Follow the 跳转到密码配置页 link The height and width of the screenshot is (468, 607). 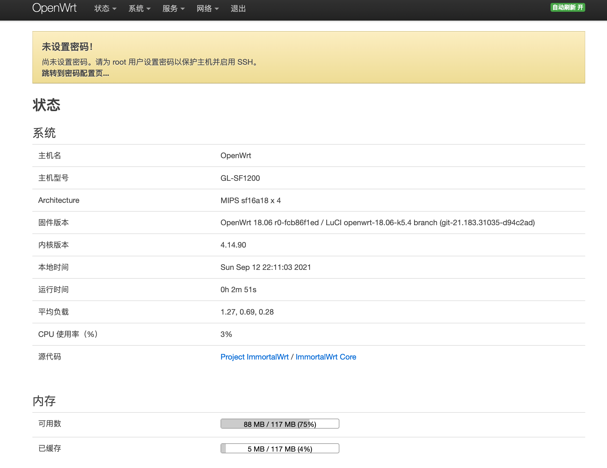coord(75,73)
